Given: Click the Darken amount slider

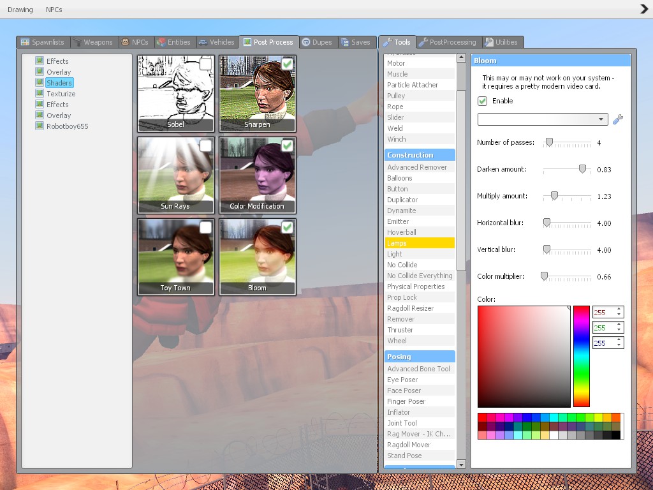Looking at the screenshot, I should (567, 170).
